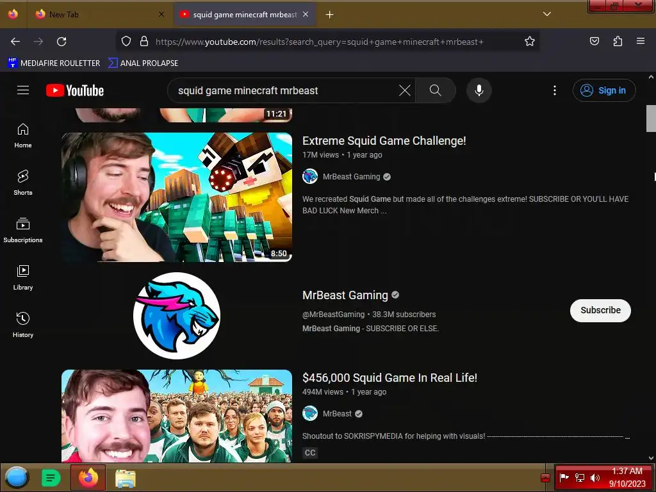Viewport: 656px width, 492px height.
Task: Save to Pocket icon in toolbar
Action: (594, 41)
